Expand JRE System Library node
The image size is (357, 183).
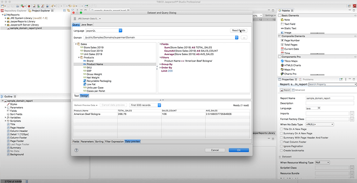5,18
